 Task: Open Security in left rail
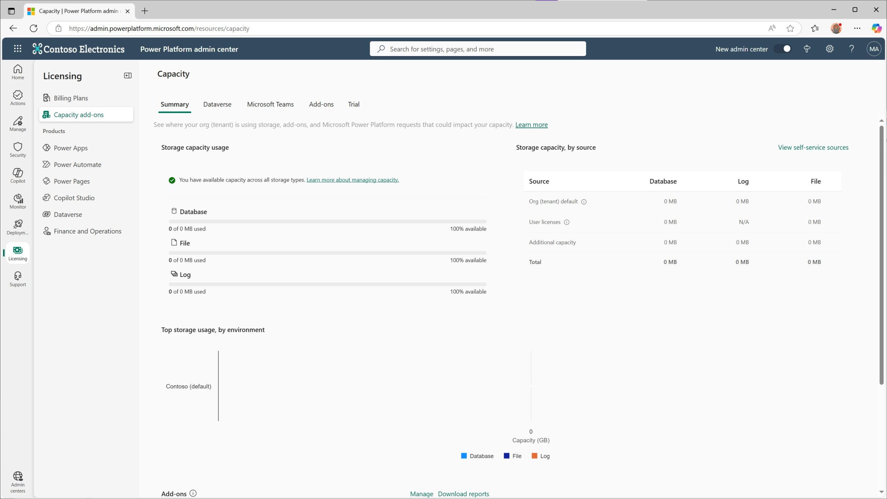pos(18,150)
